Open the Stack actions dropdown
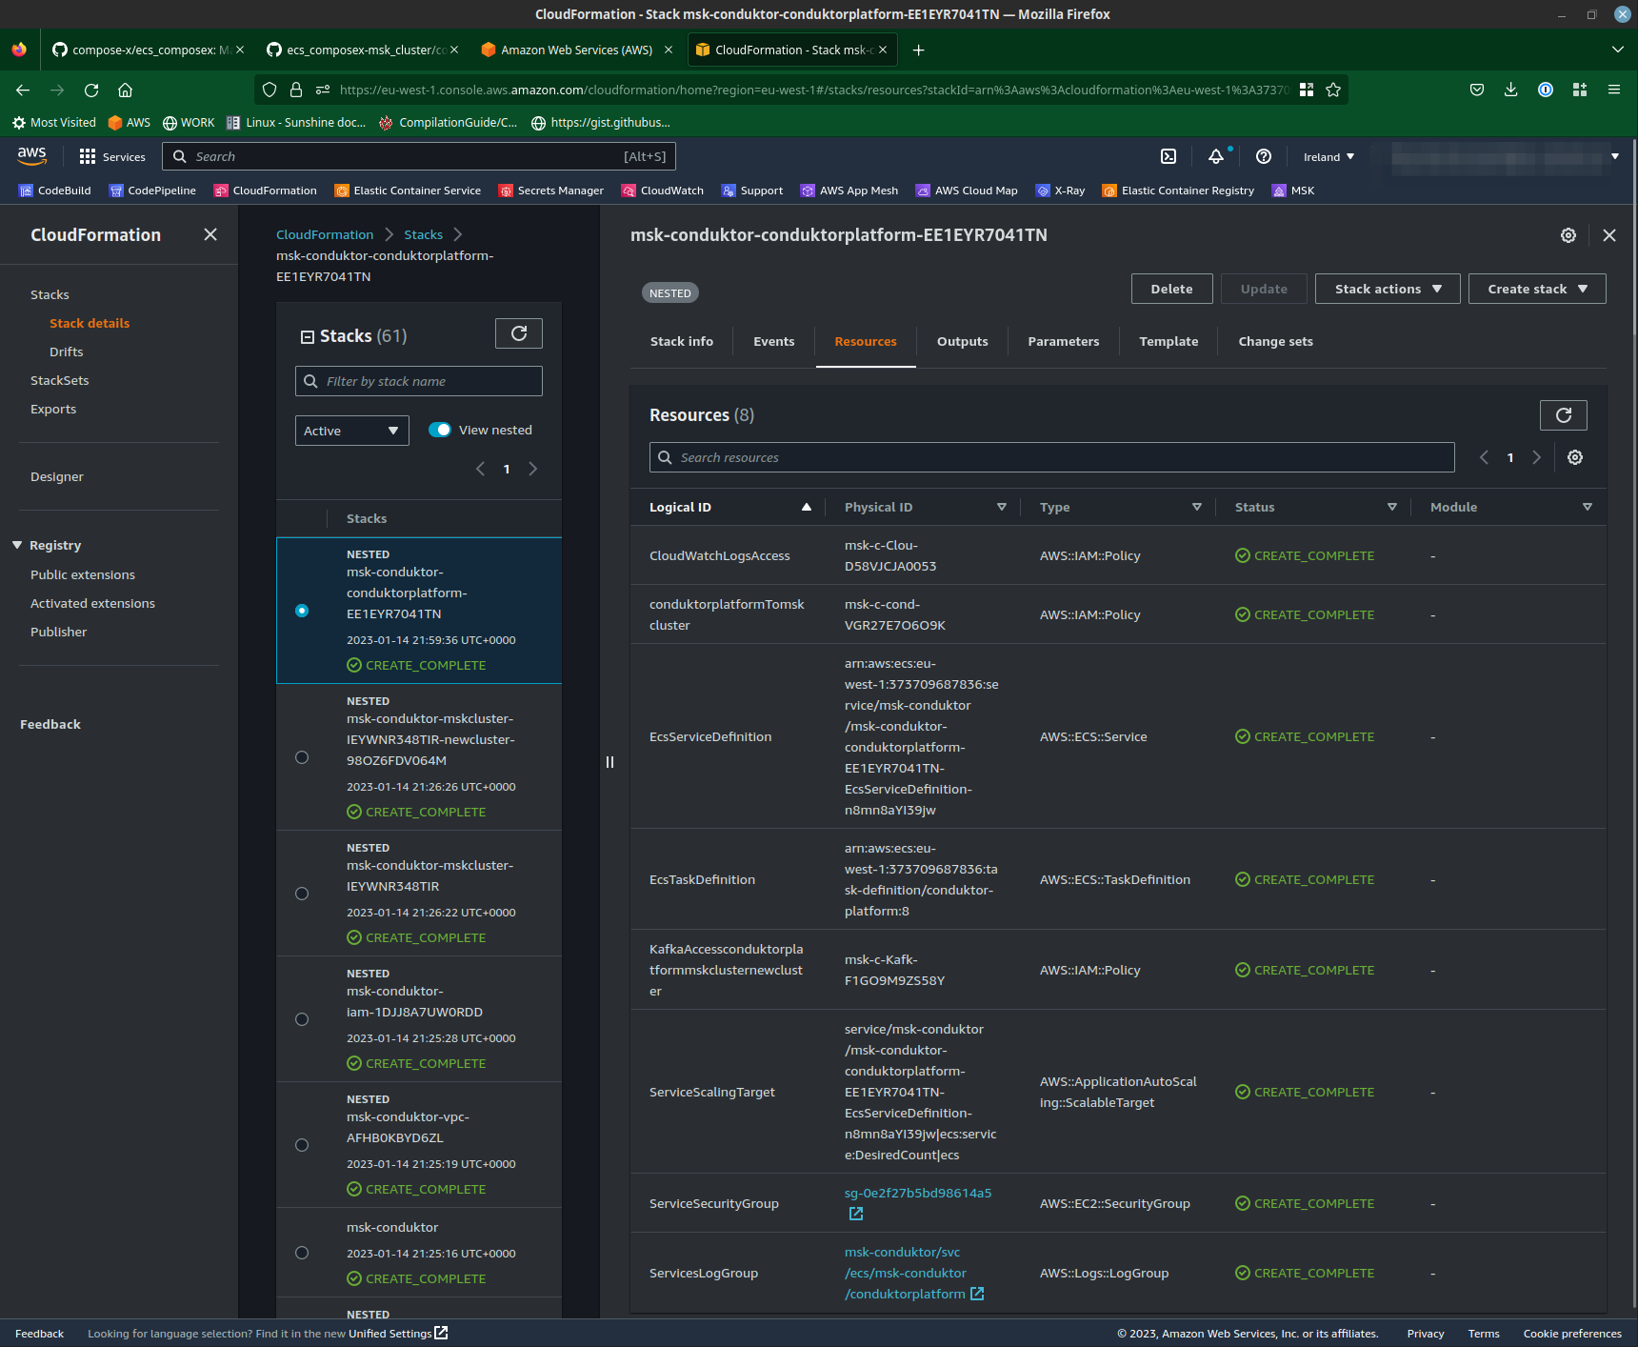This screenshot has width=1638, height=1347. coord(1388,289)
